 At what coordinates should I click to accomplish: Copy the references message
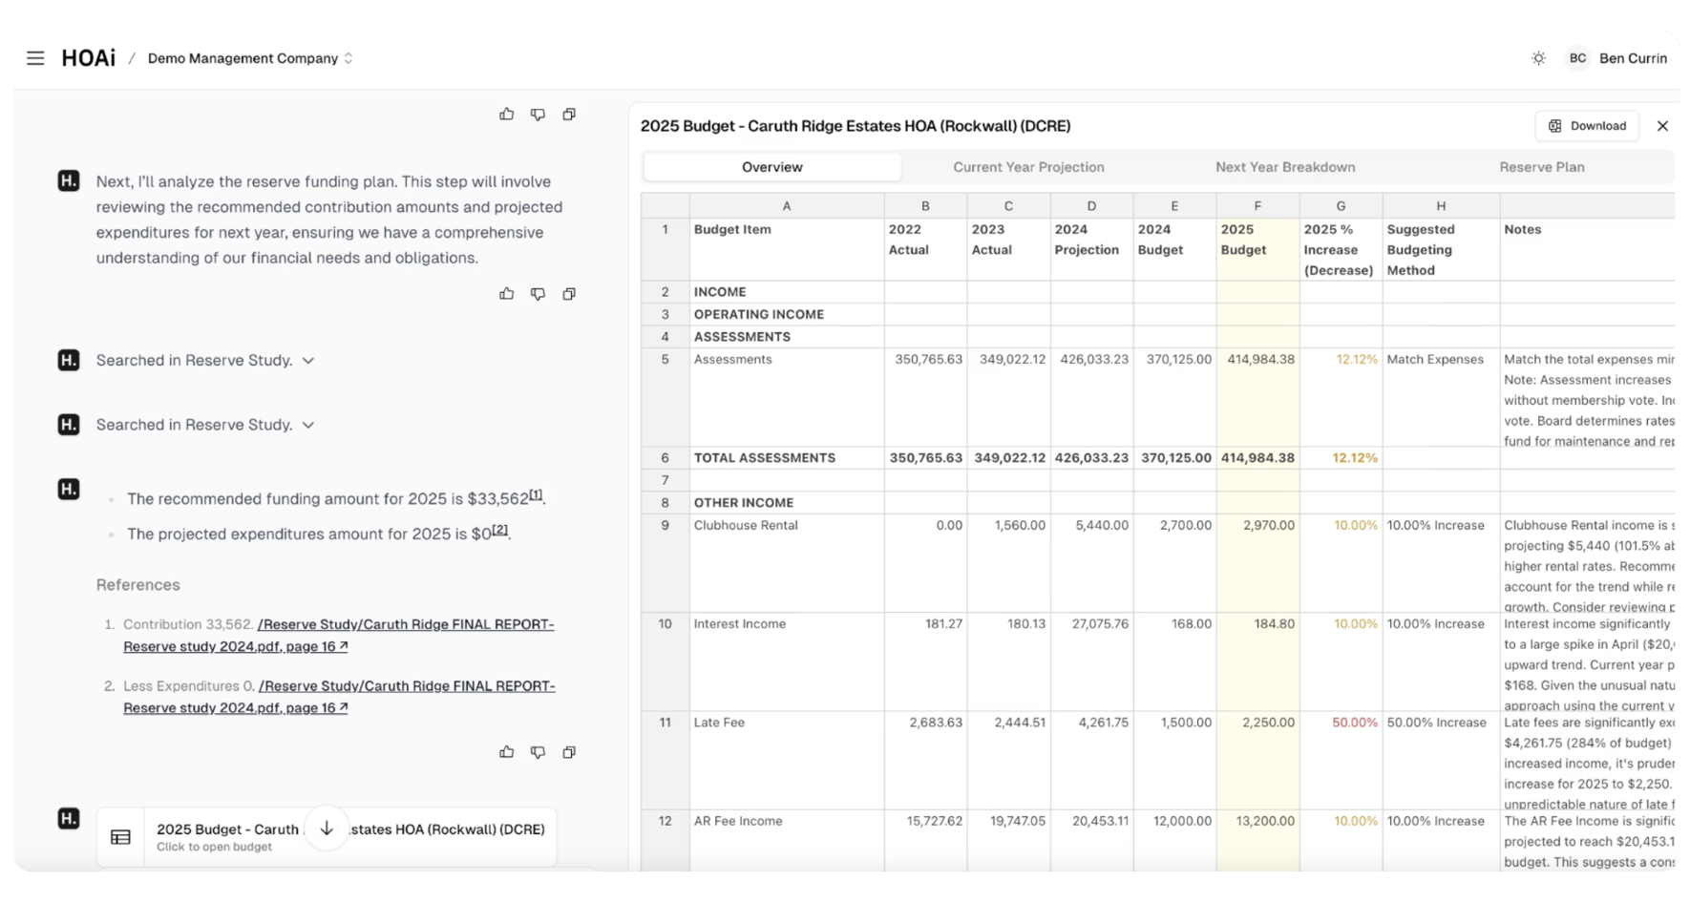tap(569, 752)
